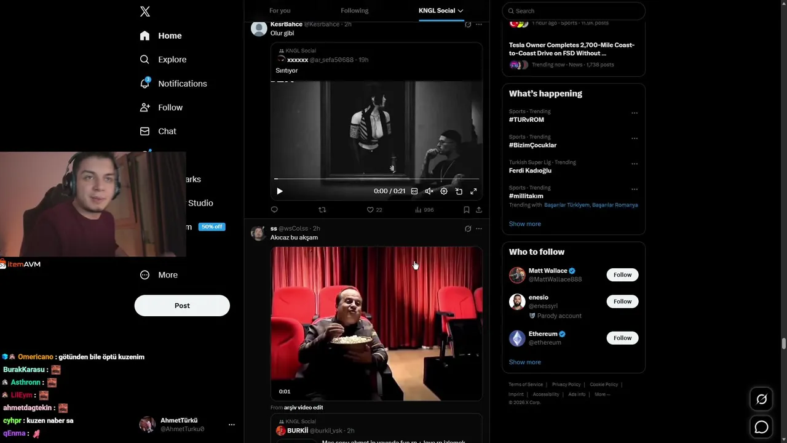This screenshot has height=443, width=787.
Task: Show more under What's happening
Action: pos(525,224)
